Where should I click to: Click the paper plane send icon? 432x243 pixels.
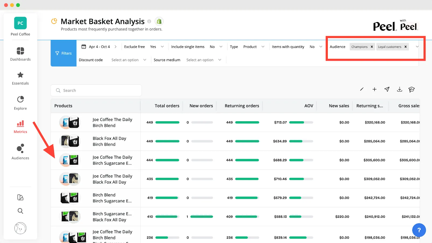click(387, 89)
